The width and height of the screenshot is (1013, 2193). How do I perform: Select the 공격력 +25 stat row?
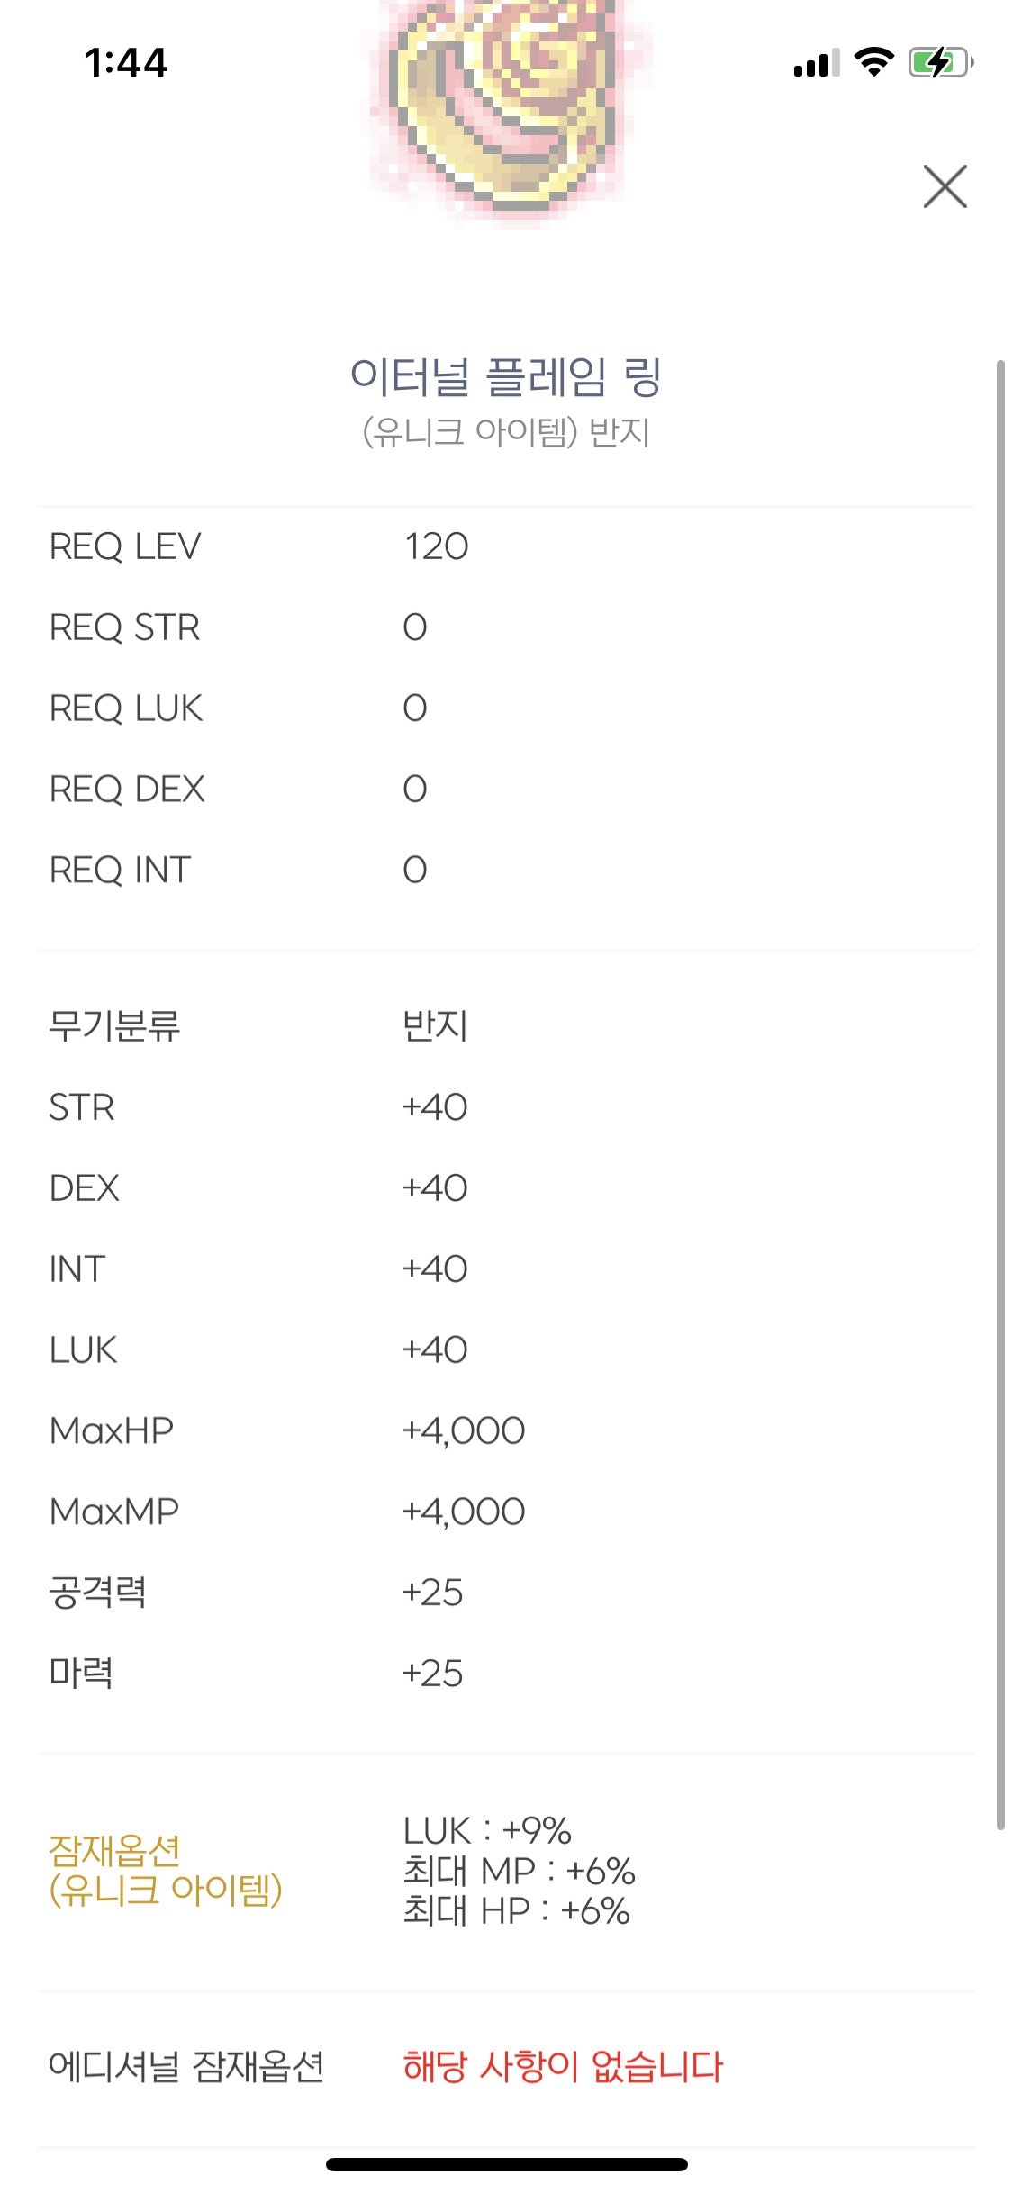[x=506, y=1593]
